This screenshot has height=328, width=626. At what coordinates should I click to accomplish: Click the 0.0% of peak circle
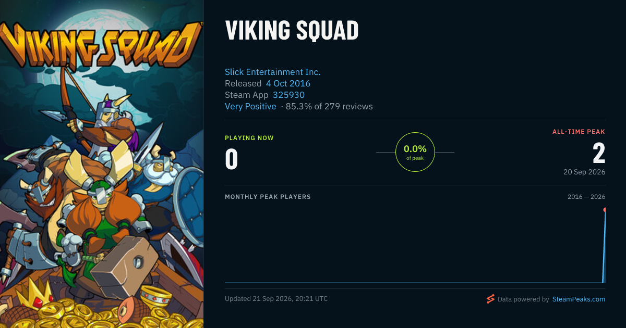415,152
